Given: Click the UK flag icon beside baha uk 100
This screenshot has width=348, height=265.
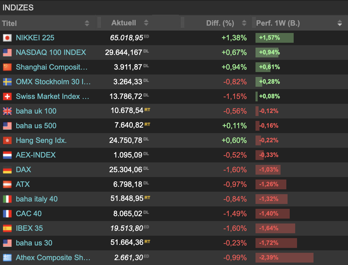Looking at the screenshot, I should pyautogui.click(x=7, y=111).
